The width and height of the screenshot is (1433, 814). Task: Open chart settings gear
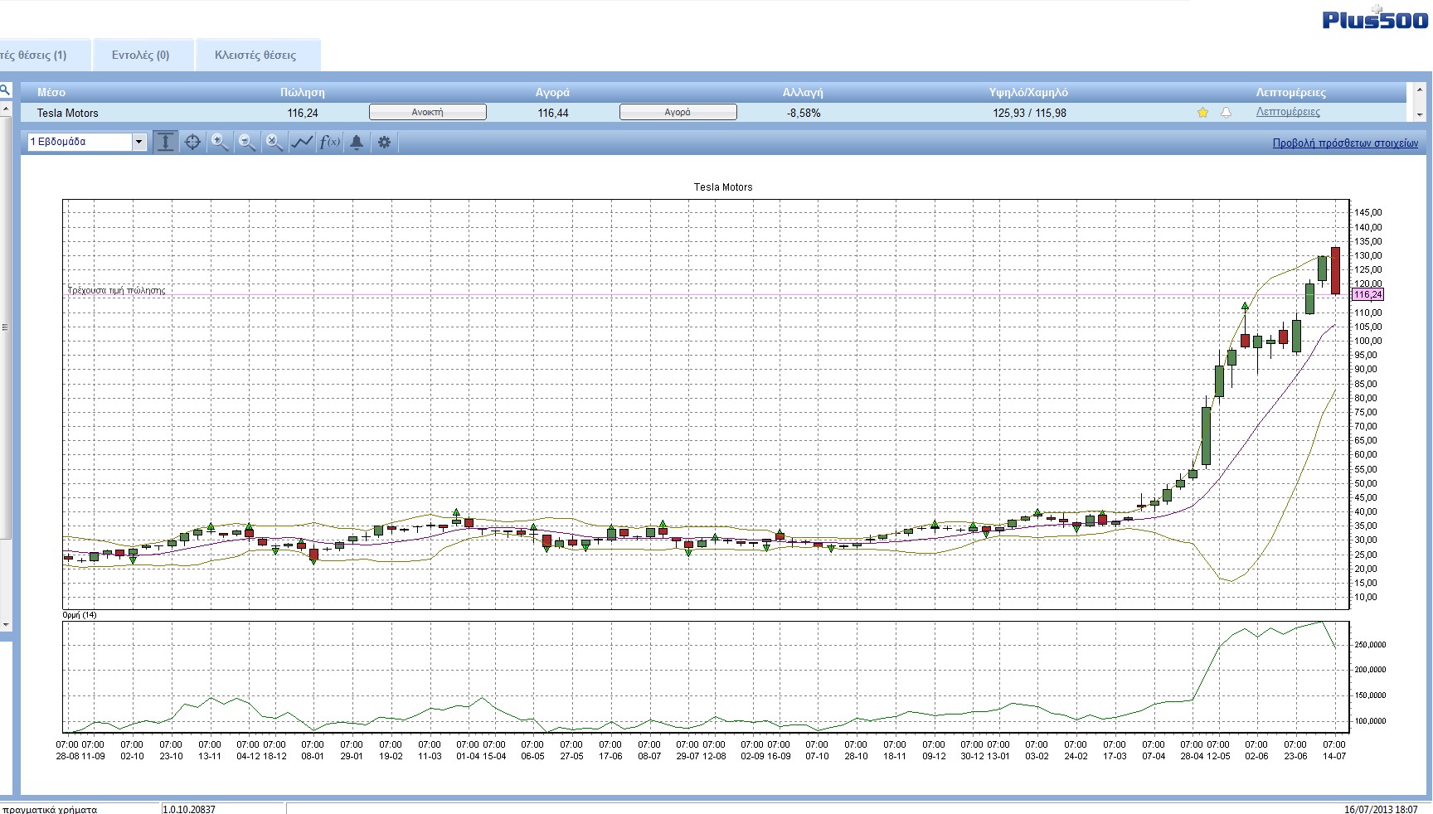[384, 142]
